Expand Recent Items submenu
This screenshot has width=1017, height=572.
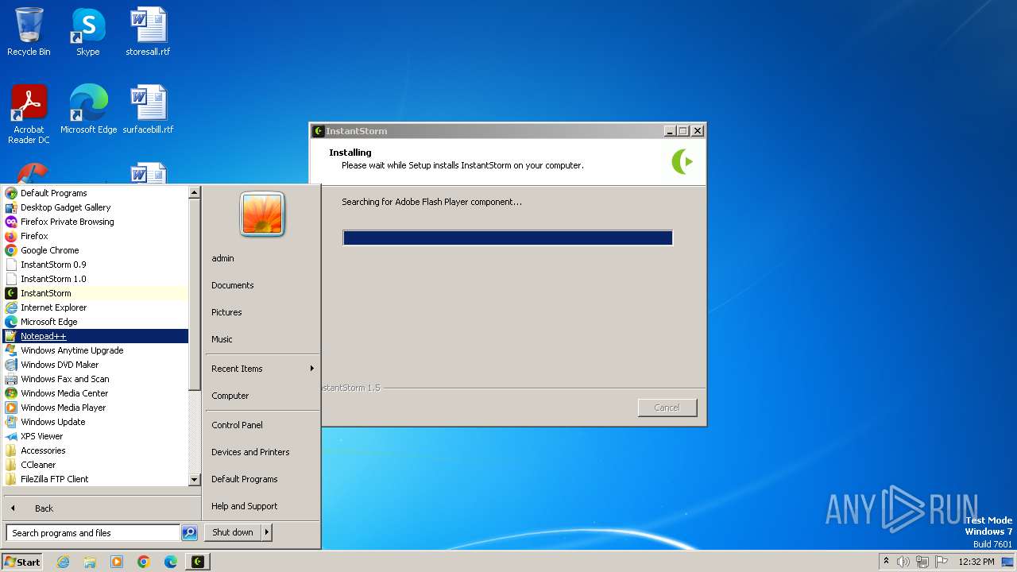(262, 369)
